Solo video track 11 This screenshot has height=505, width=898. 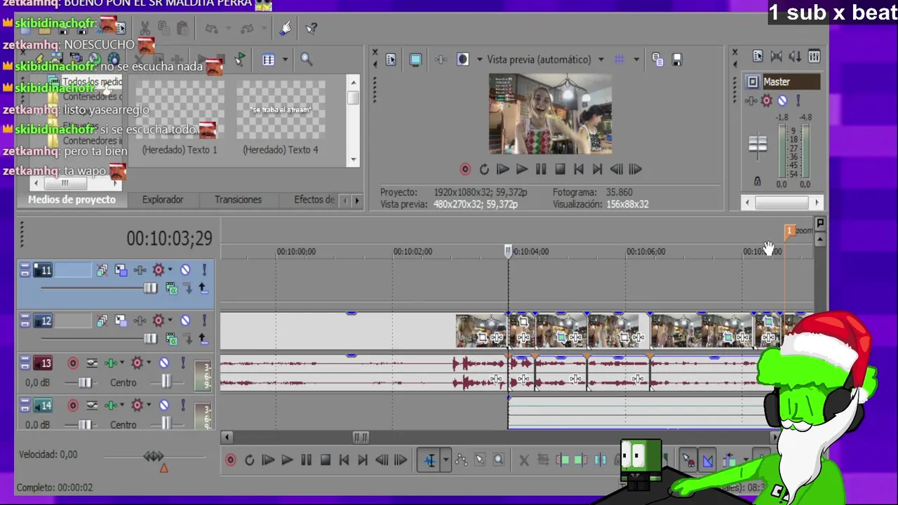(204, 270)
